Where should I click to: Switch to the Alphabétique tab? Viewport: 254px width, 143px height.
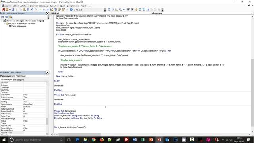click(x=6, y=79)
